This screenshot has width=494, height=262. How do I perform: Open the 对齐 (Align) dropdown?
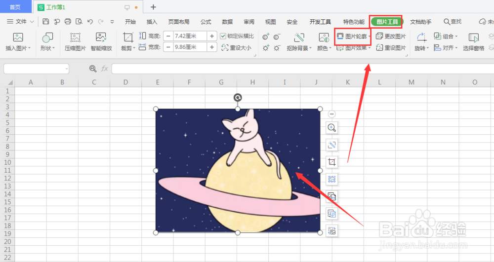(446, 48)
